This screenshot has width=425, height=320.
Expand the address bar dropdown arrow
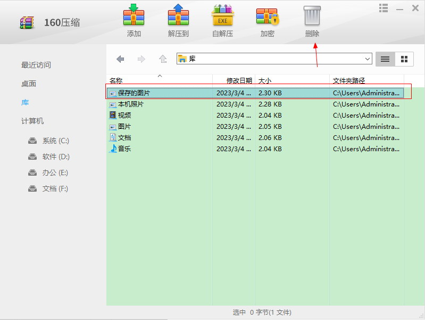[x=367, y=59]
